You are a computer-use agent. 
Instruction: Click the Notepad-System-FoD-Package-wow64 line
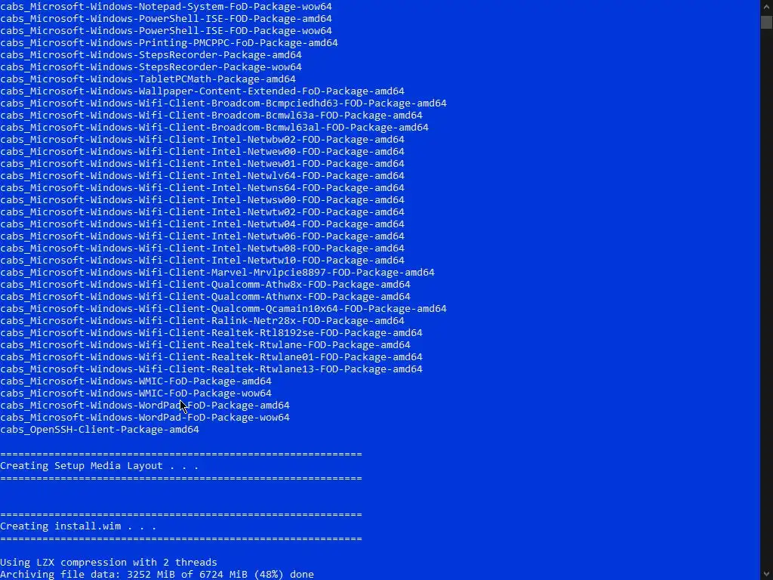166,7
